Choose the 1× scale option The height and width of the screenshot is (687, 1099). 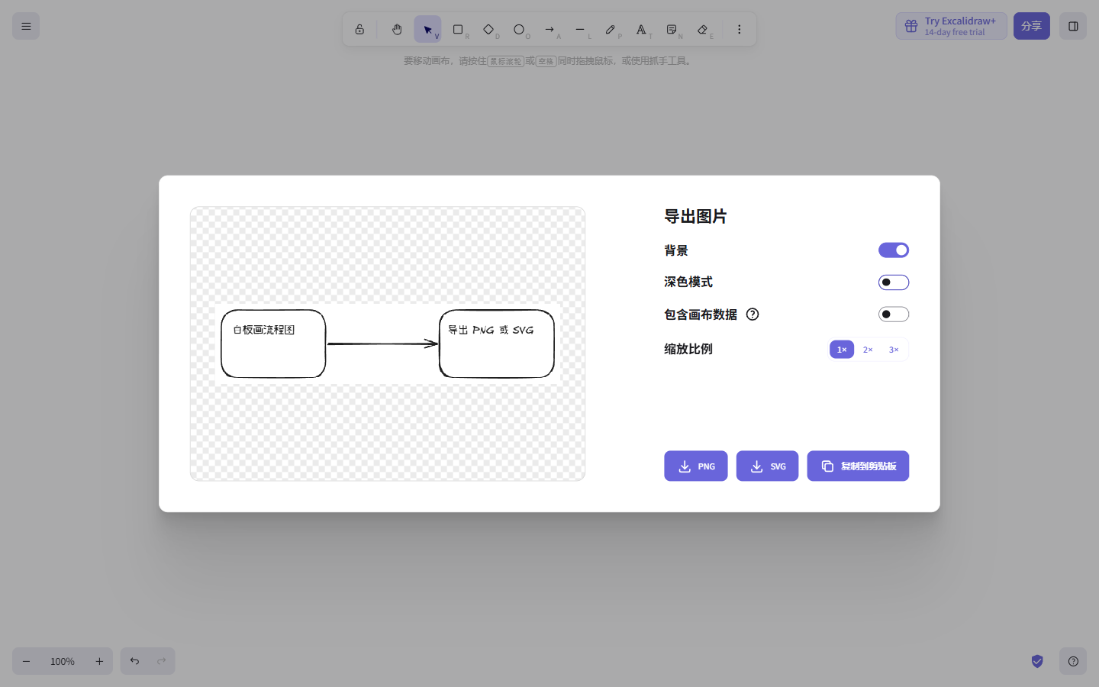(842, 350)
